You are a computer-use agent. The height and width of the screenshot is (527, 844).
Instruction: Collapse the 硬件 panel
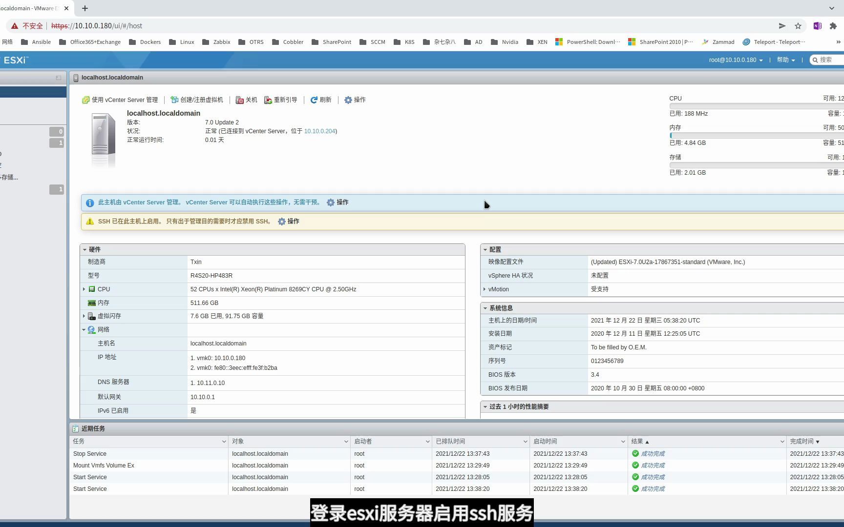point(84,249)
